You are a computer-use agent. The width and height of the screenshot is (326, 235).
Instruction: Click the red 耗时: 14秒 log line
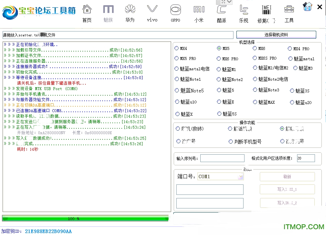pyautogui.click(x=28, y=149)
